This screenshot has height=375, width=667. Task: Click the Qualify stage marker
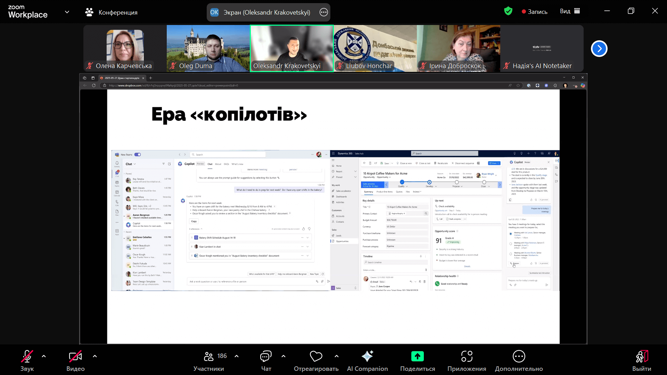[402, 182]
